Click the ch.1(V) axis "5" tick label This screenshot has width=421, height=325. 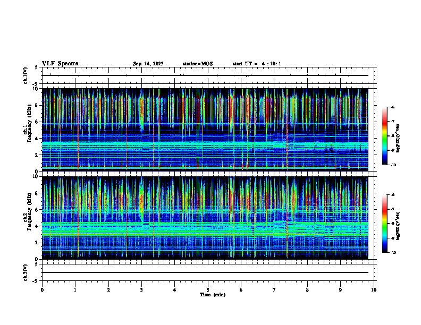[36, 67]
